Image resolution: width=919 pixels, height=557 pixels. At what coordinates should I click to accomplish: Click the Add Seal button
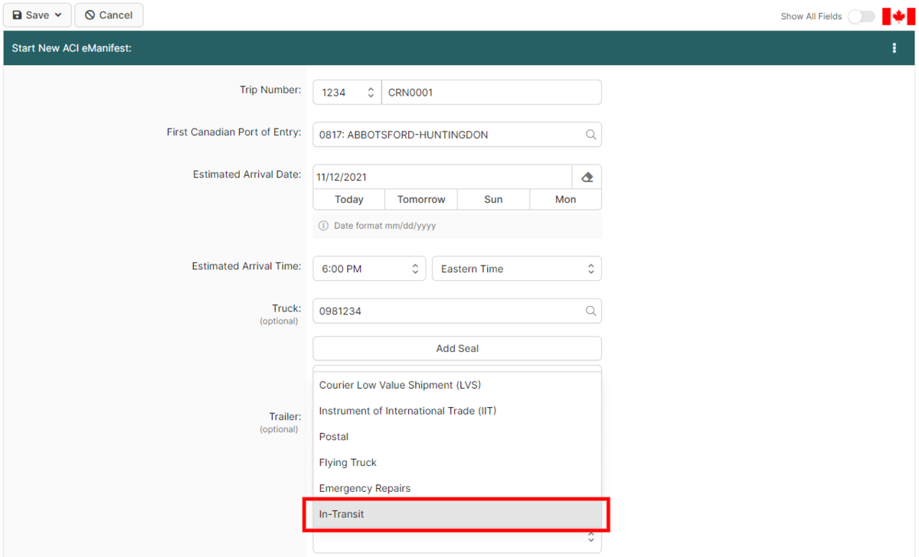point(456,348)
